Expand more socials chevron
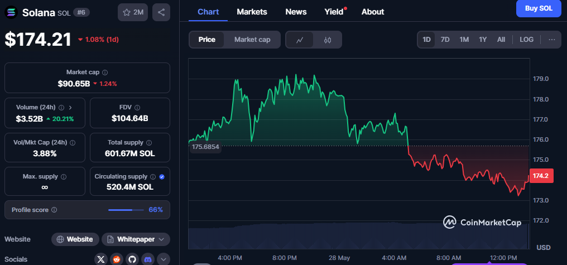Image resolution: width=567 pixels, height=265 pixels. click(164, 259)
